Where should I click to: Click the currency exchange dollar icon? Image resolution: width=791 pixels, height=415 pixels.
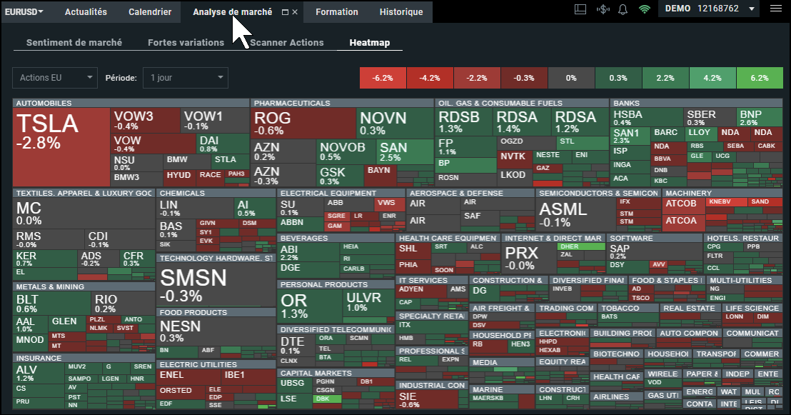tap(603, 9)
